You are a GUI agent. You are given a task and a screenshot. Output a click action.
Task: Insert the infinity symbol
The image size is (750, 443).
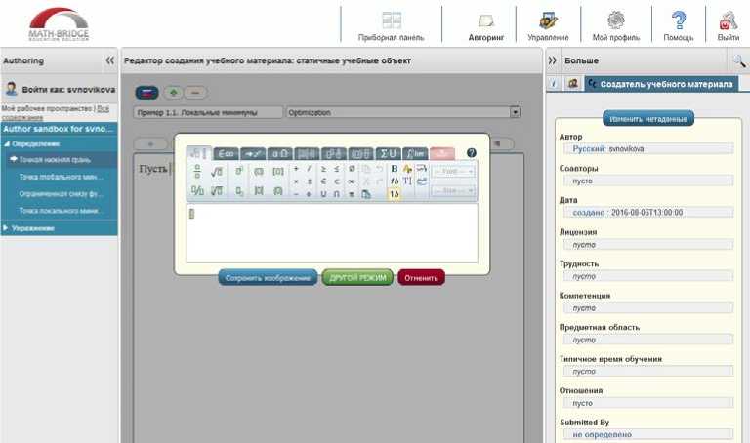tap(352, 181)
